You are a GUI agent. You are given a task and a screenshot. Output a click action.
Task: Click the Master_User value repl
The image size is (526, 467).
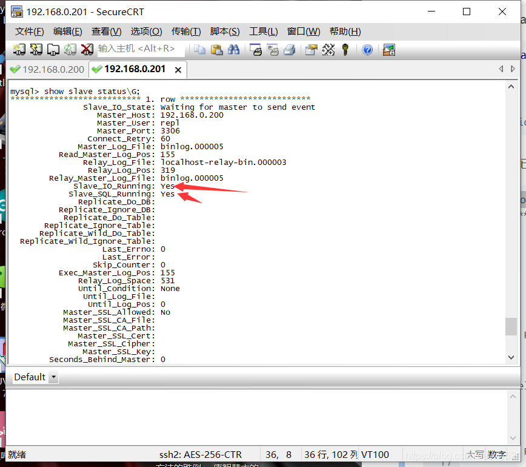tap(170, 123)
